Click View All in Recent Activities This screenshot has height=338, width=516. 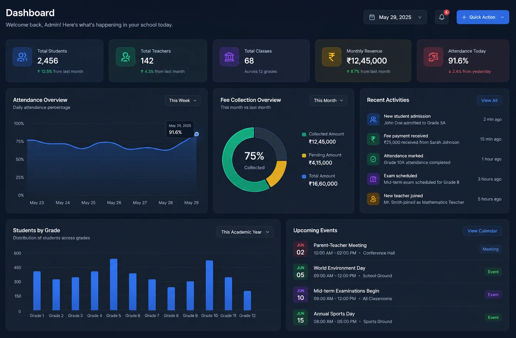[489, 100]
